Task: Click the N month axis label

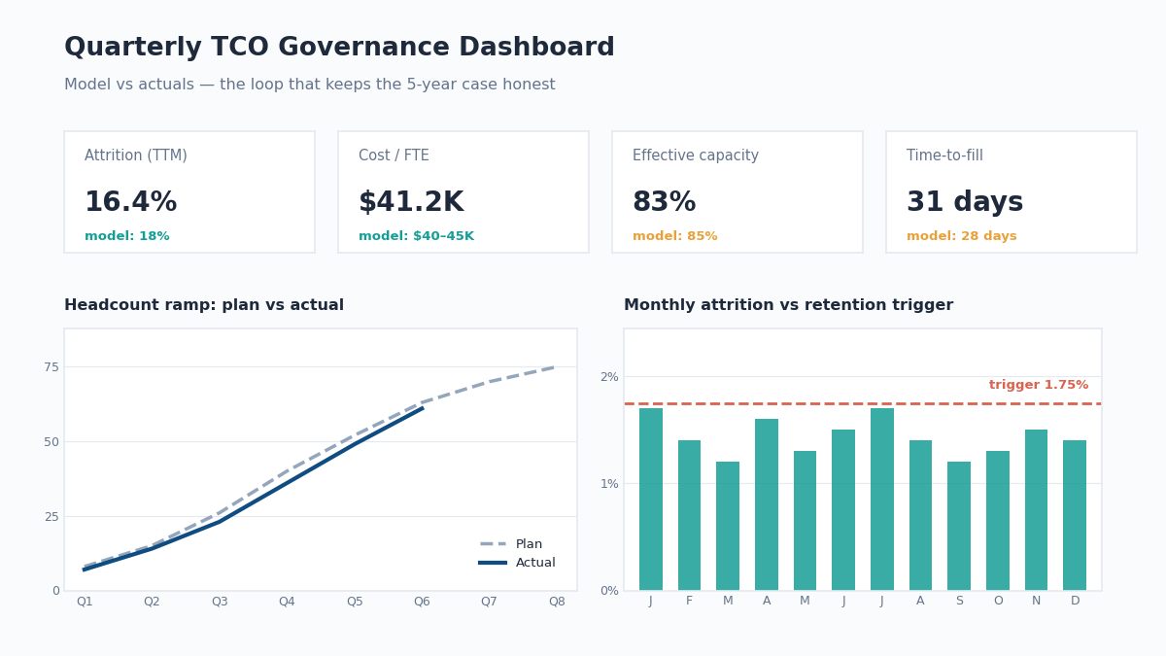Action: [x=1036, y=601]
